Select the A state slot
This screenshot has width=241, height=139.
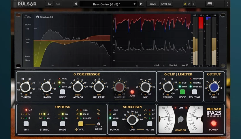tap(185, 4)
